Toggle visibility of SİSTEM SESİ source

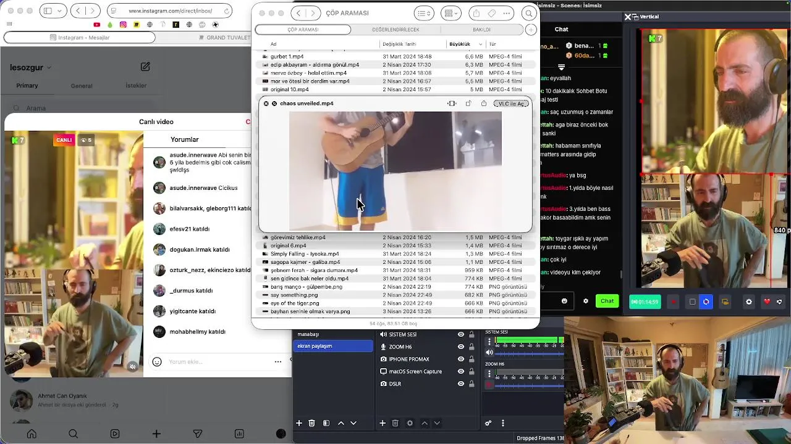tap(460, 334)
